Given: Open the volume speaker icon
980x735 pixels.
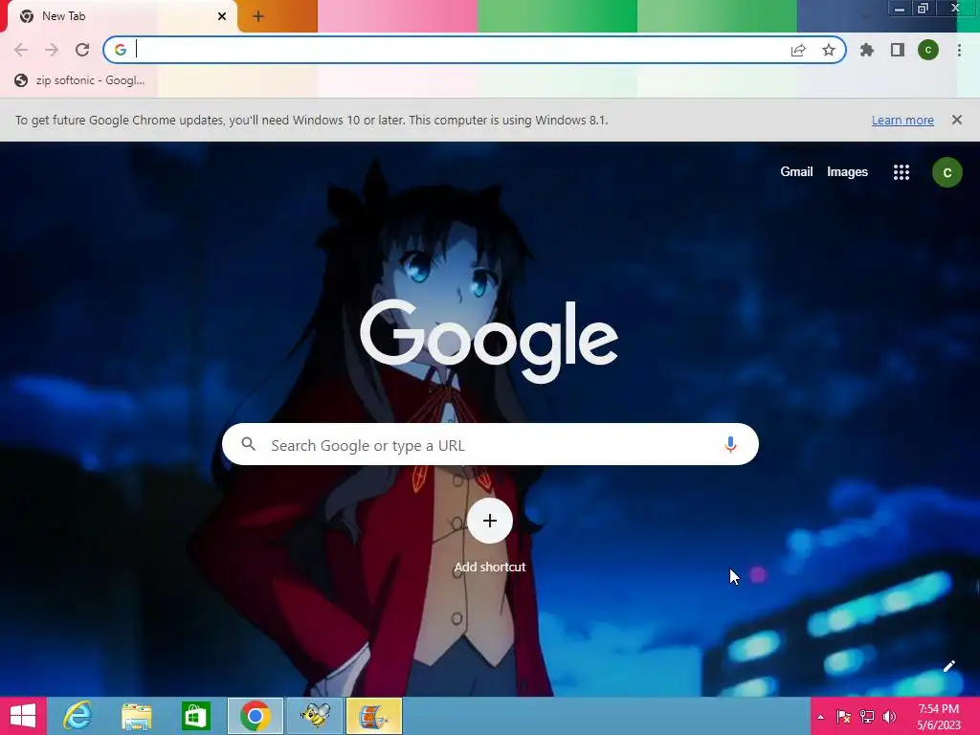Looking at the screenshot, I should pyautogui.click(x=889, y=717).
